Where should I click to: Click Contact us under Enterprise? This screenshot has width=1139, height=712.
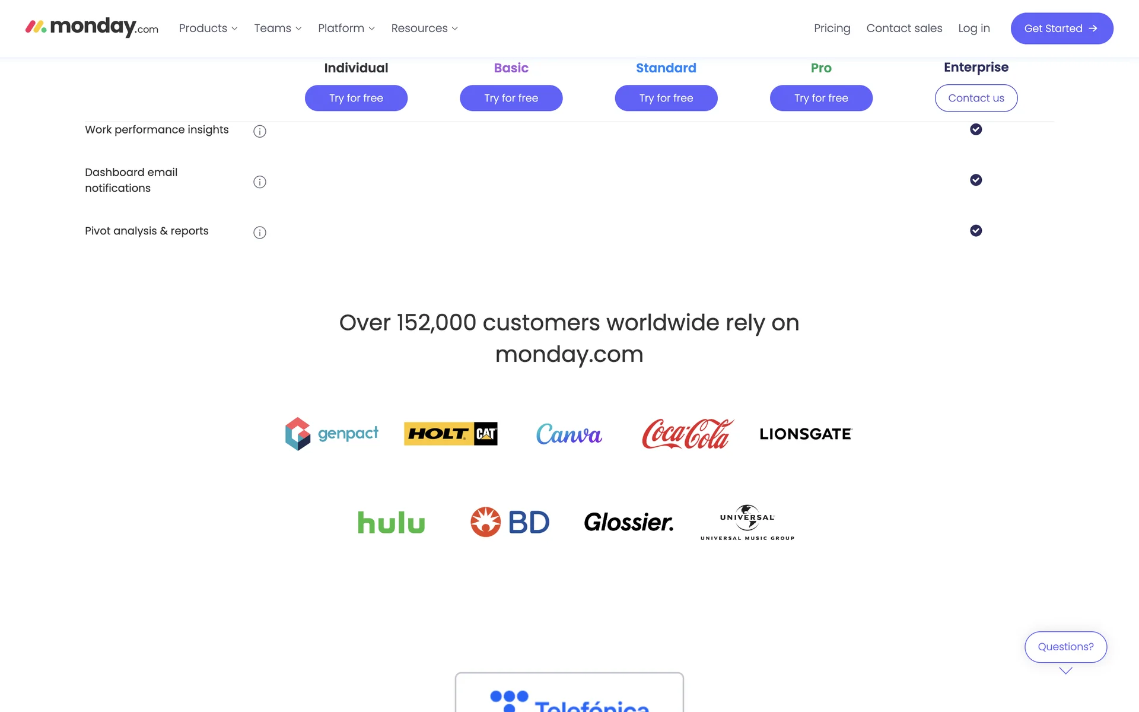[x=976, y=98]
